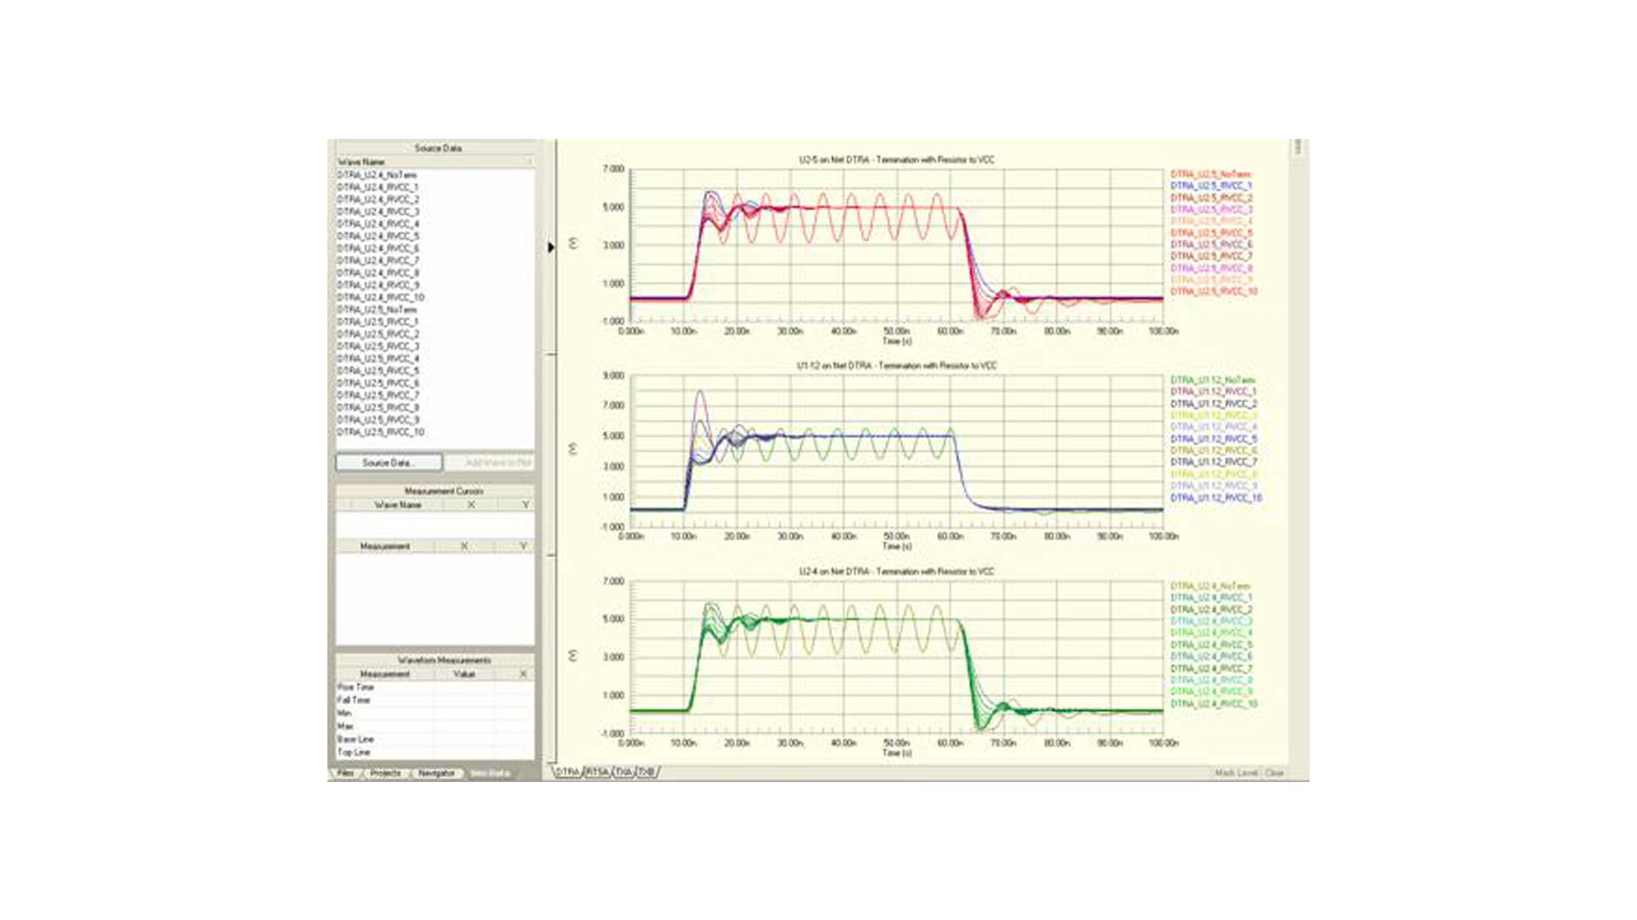Switch to the DTRA chart tab

567,773
